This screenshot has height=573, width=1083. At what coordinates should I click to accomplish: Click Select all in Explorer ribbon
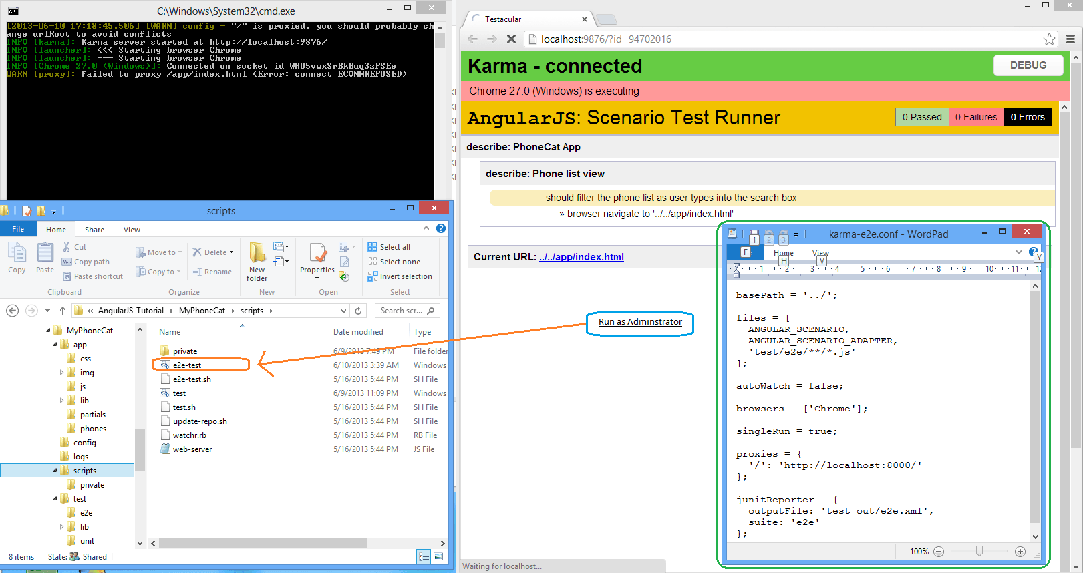pyautogui.click(x=389, y=247)
